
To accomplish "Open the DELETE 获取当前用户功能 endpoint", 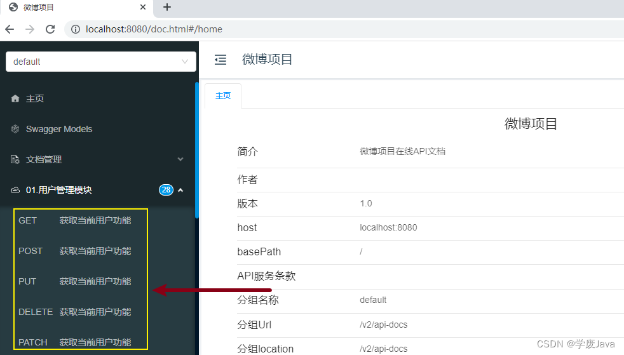I will click(75, 312).
